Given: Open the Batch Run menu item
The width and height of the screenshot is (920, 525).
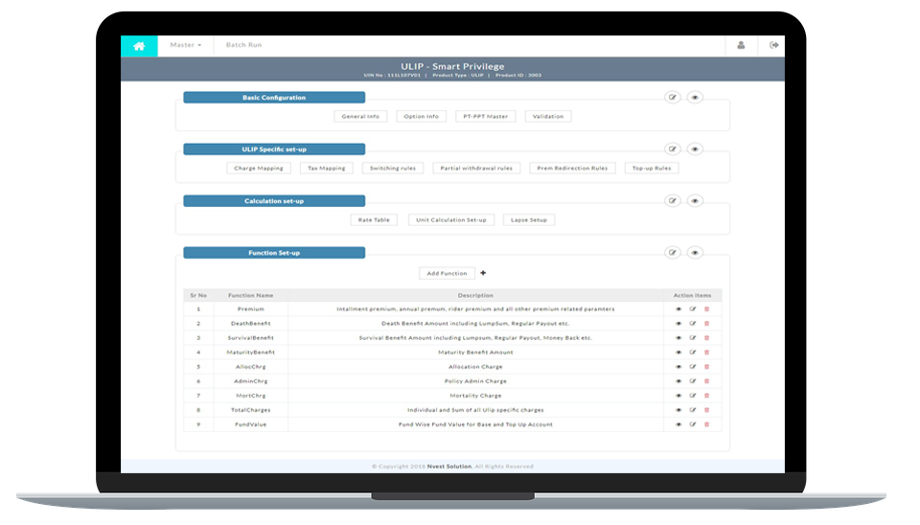Looking at the screenshot, I should (243, 45).
